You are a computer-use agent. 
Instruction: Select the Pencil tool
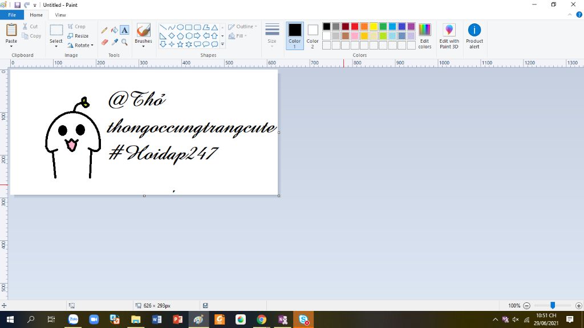(104, 30)
